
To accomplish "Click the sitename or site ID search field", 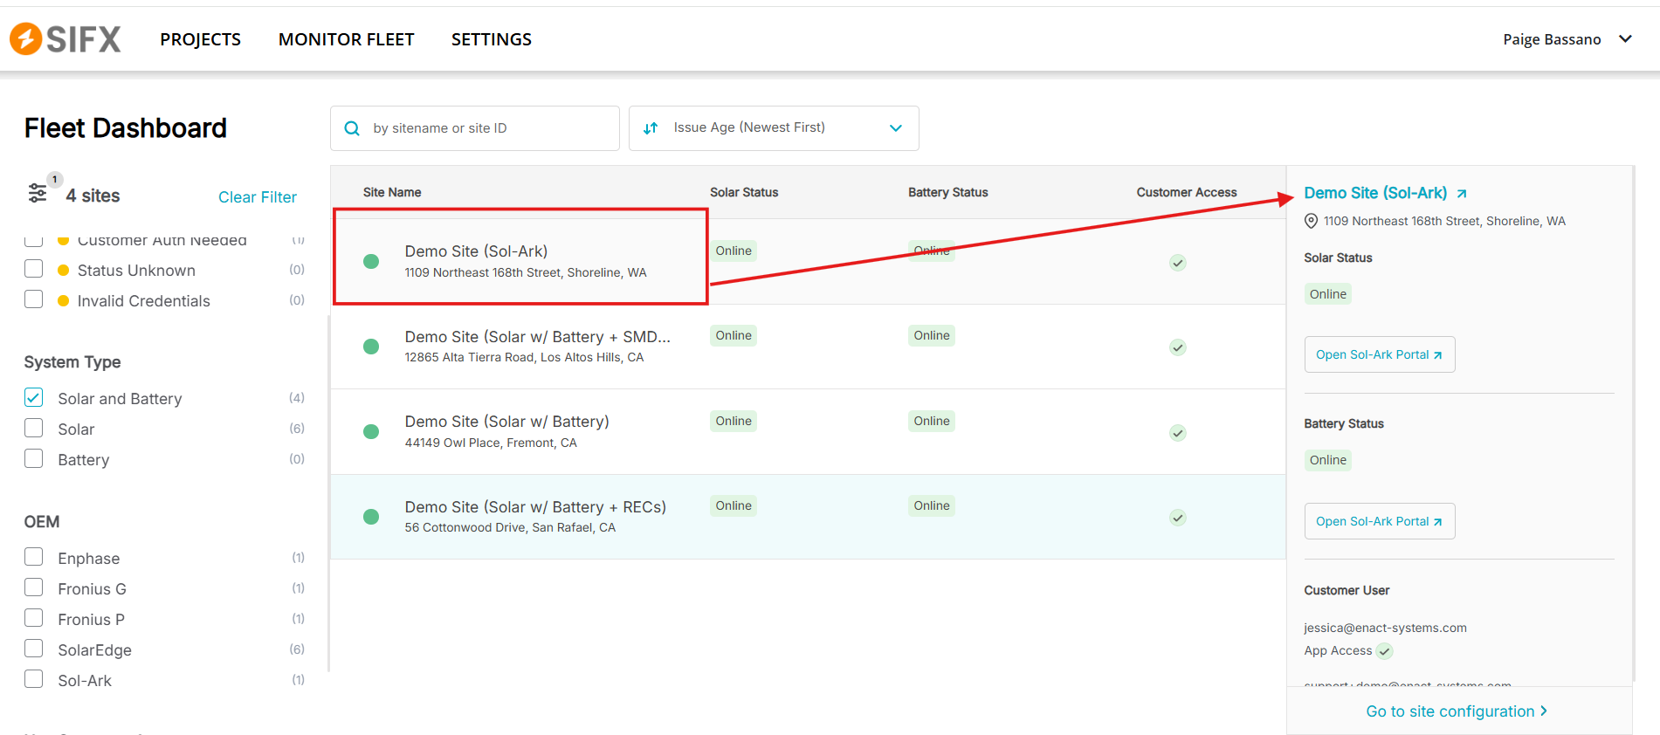I will (x=489, y=128).
